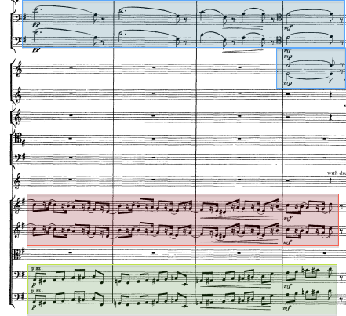This screenshot has height=316, width=346.
Task: Select the red highlighted violin passage
Action: [183, 220]
